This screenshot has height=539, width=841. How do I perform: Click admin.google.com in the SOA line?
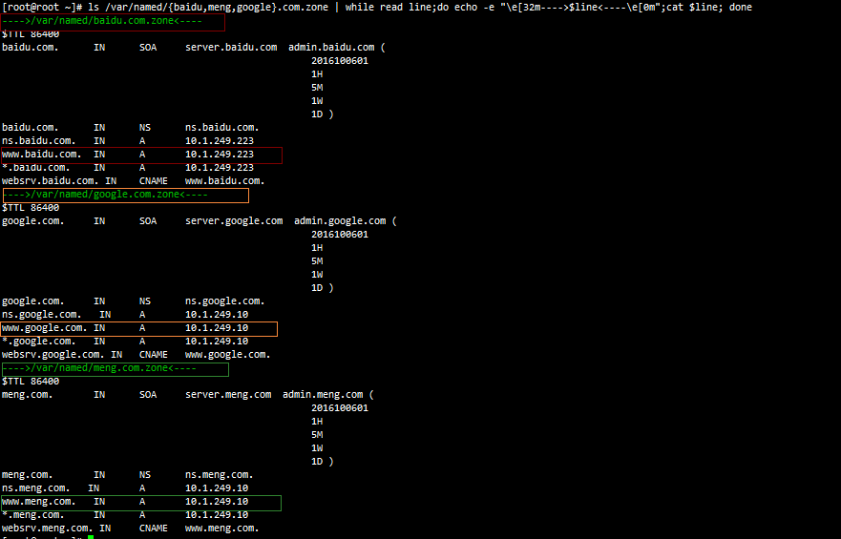coord(340,220)
